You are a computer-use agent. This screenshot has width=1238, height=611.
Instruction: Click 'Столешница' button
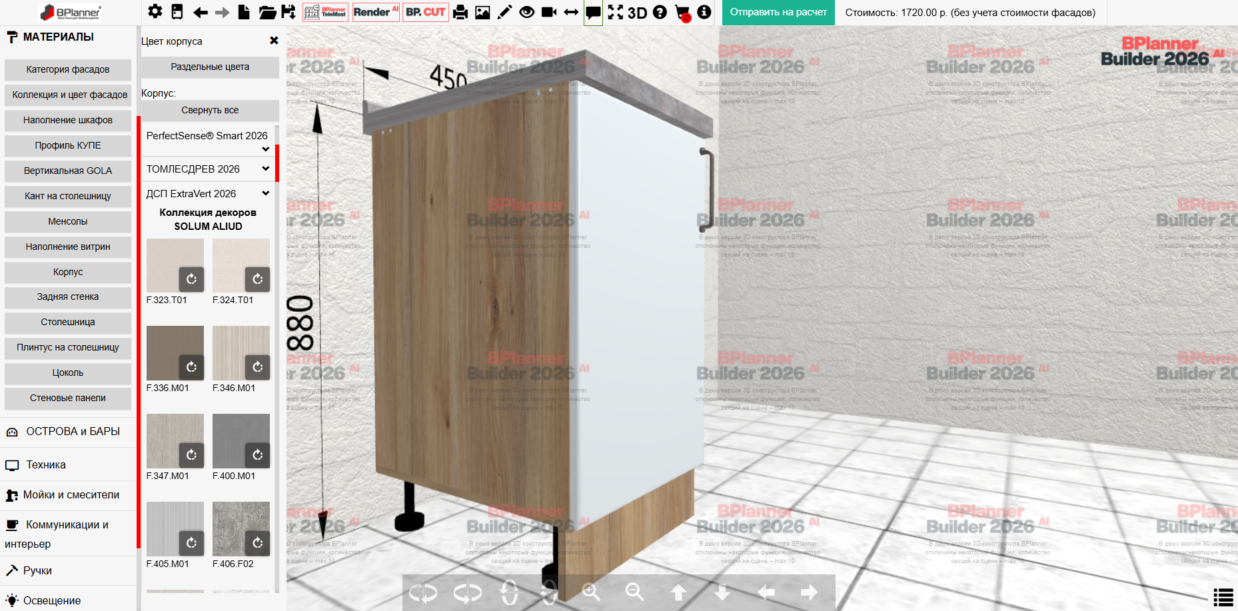click(68, 322)
